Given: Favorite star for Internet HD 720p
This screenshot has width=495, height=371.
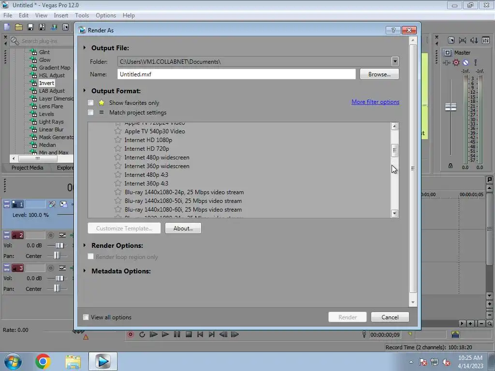Looking at the screenshot, I should coord(118,148).
